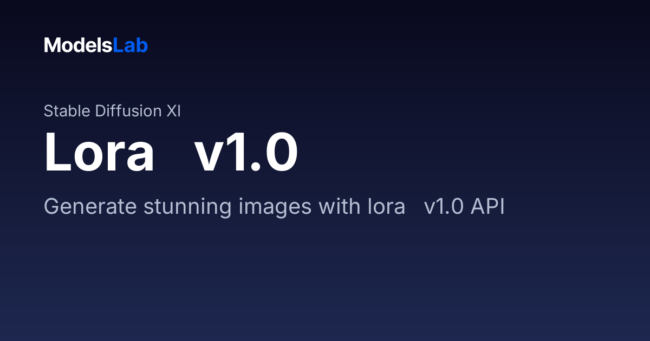Click the large "Lora" heading word
This screenshot has height=341, width=650.
(100, 153)
